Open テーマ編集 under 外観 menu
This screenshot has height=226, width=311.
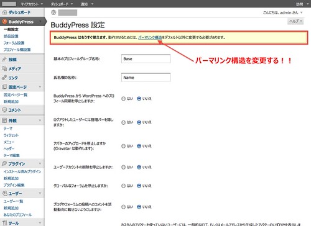pos(12,155)
